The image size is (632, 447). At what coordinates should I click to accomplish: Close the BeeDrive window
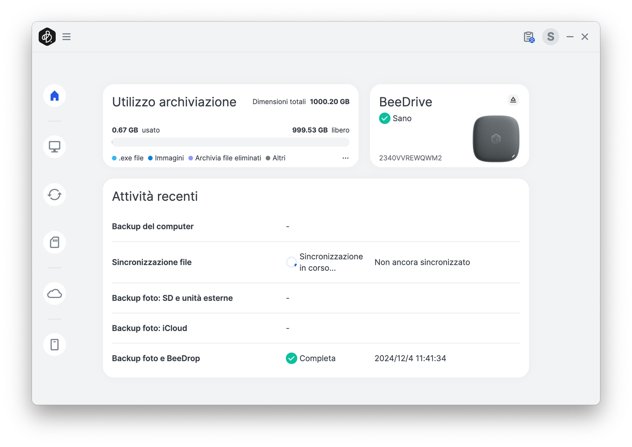(x=585, y=37)
